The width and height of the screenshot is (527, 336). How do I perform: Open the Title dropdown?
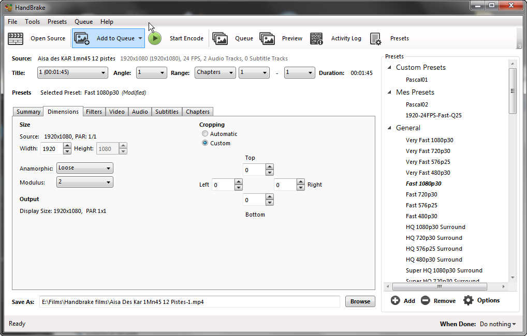pyautogui.click(x=72, y=72)
